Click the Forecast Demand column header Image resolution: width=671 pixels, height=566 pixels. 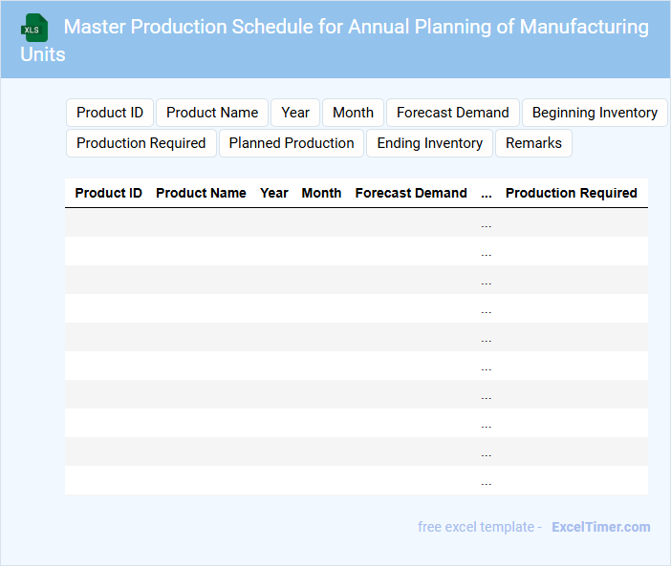coord(411,193)
